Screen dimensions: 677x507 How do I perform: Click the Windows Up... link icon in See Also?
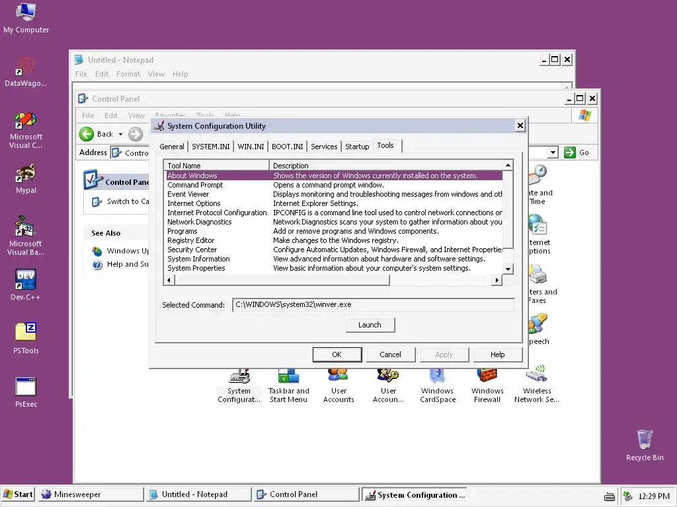coord(97,251)
